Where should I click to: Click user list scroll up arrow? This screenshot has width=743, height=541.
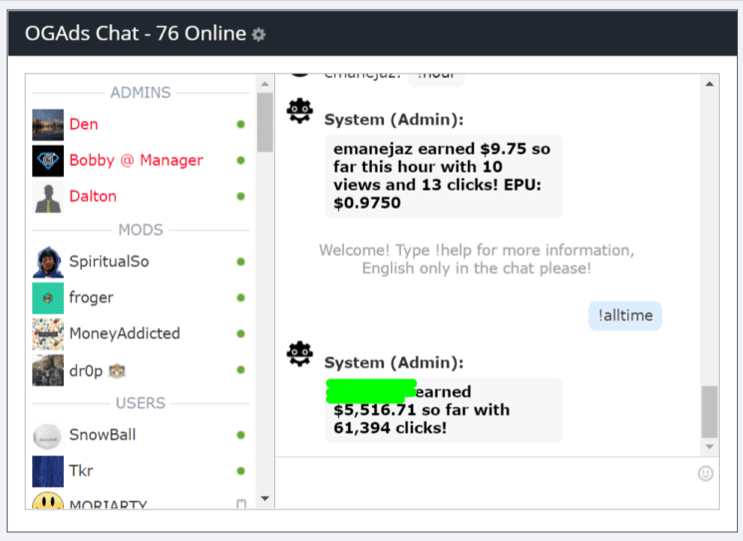[265, 85]
